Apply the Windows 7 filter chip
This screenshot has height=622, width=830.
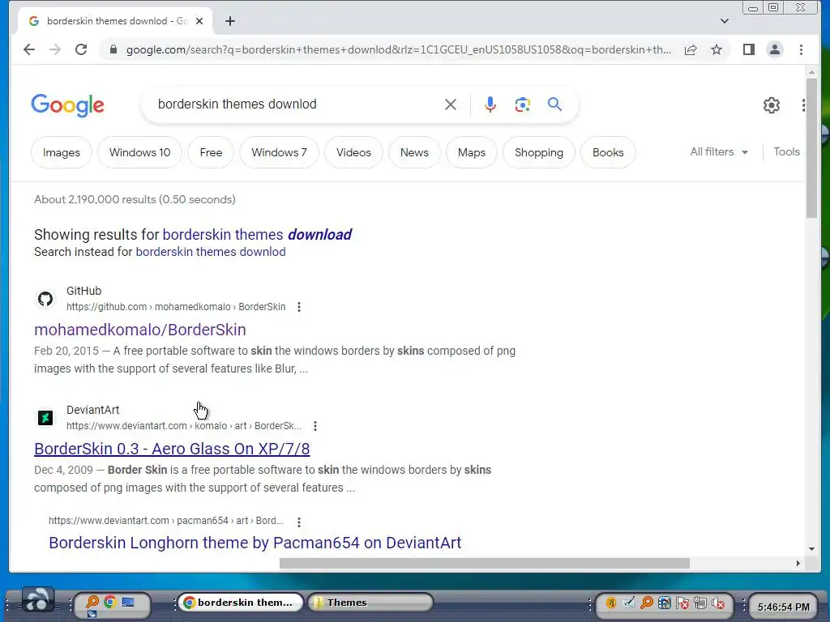pos(279,152)
